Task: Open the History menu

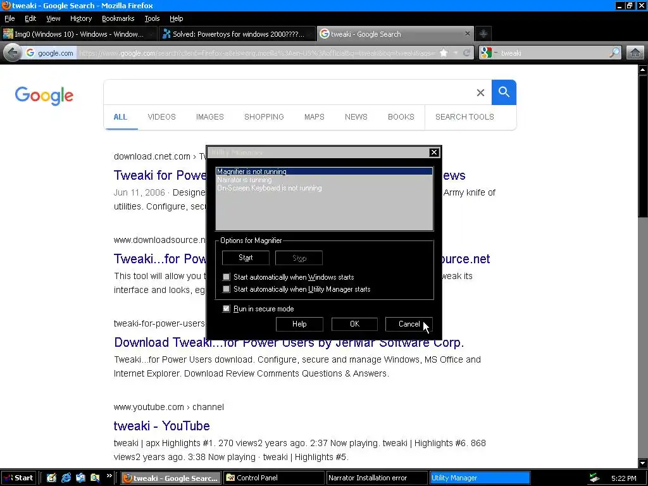Action: [x=81, y=18]
